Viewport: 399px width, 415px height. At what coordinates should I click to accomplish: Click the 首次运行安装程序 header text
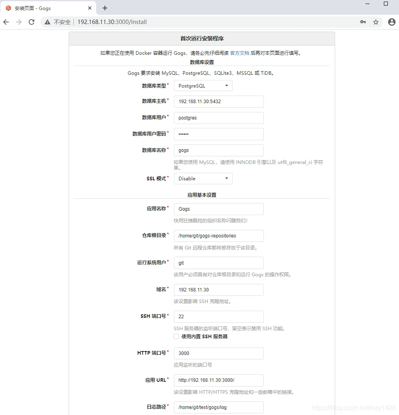pos(202,39)
